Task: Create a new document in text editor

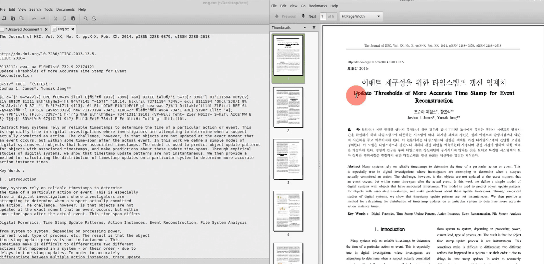Action: tap(4, 18)
